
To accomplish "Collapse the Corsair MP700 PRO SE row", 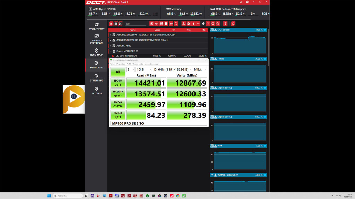I will pyautogui.click(x=111, y=51).
